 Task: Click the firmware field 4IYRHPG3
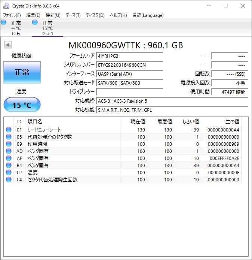[x=130, y=56]
